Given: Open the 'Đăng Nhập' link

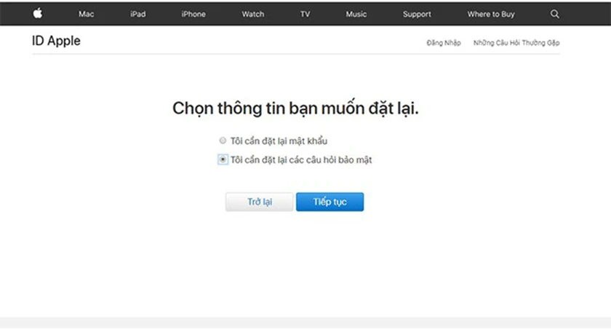Looking at the screenshot, I should (444, 43).
